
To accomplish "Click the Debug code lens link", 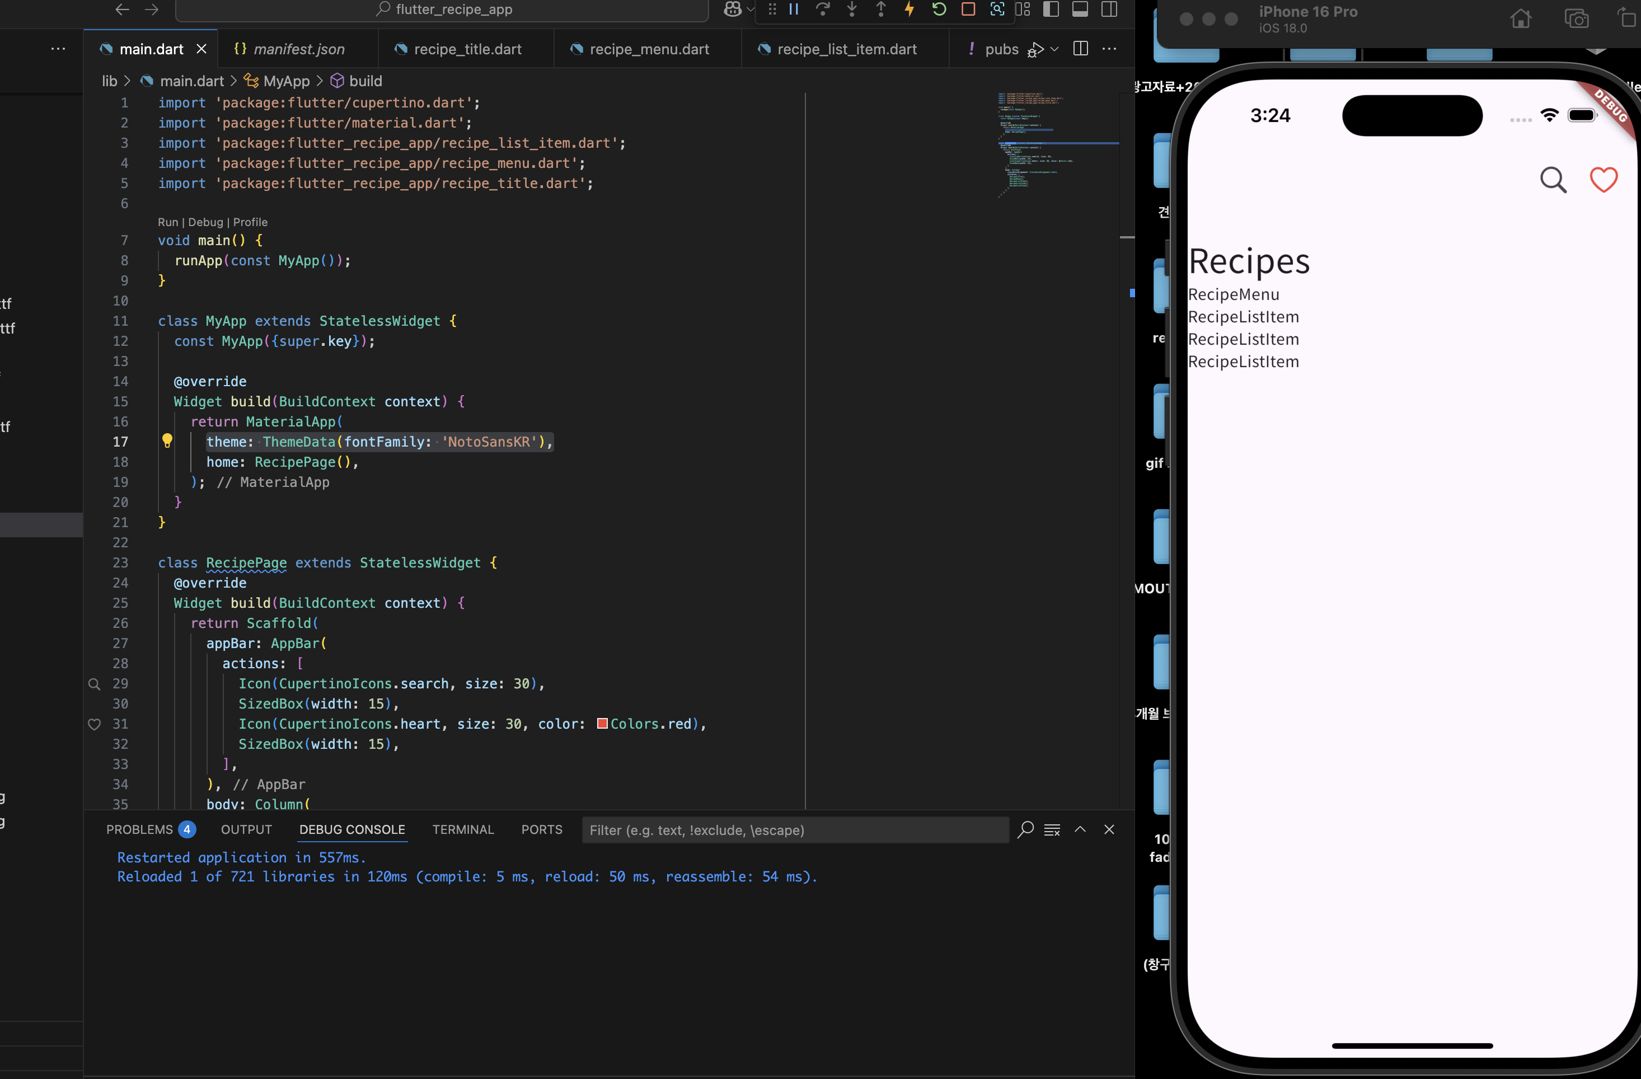I will 205,222.
